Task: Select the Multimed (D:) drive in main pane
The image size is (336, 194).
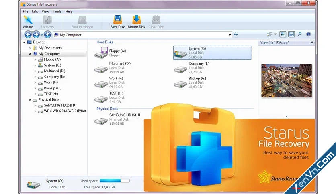Action: pyautogui.click(x=113, y=67)
